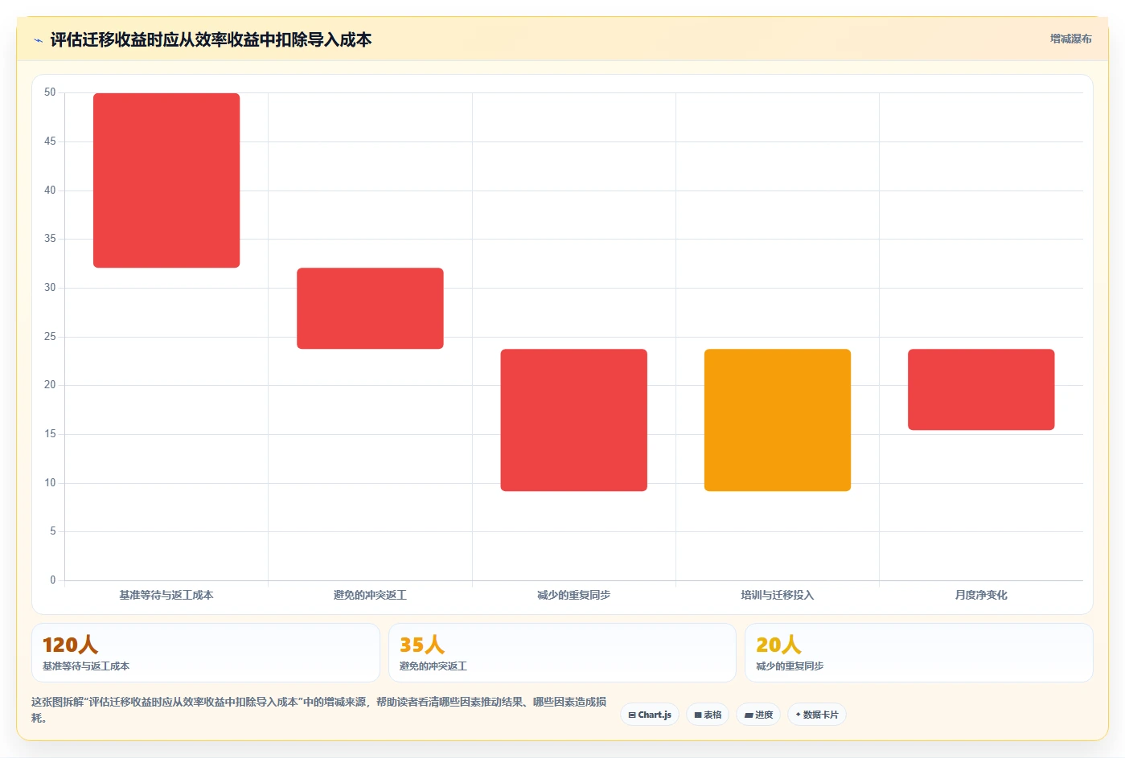Click x-axis label 减少的重复同步
1125x758 pixels.
pyautogui.click(x=573, y=595)
